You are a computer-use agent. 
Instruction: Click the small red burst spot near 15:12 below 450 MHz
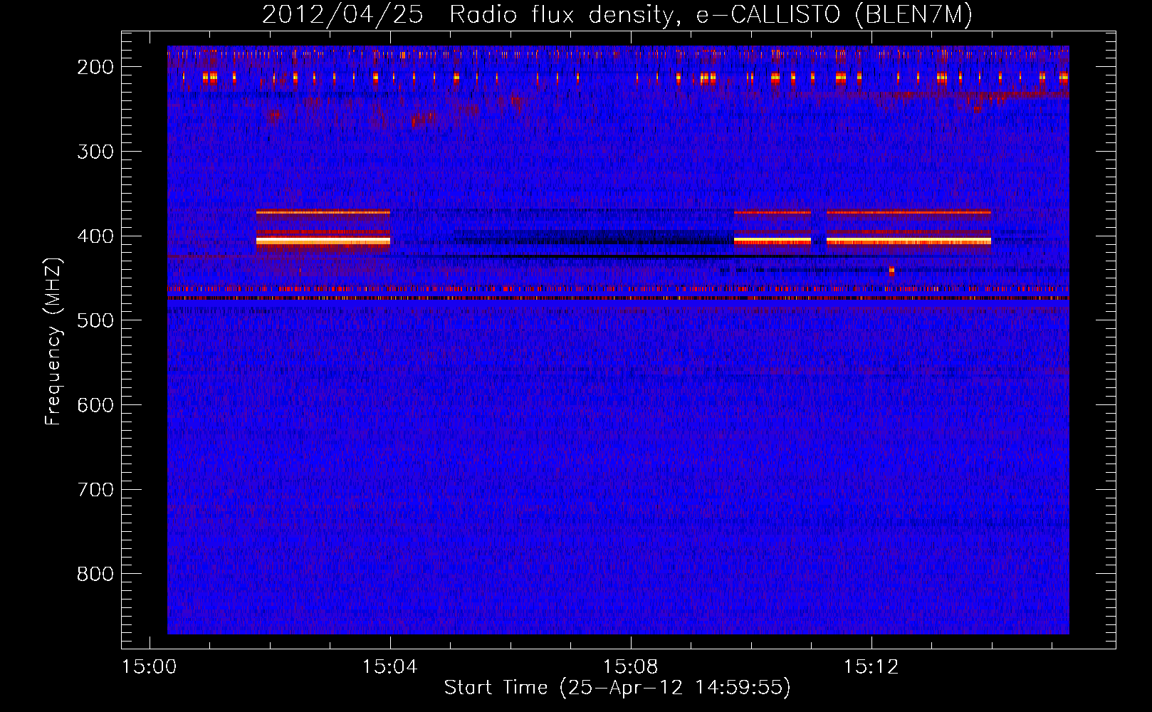pos(891,271)
